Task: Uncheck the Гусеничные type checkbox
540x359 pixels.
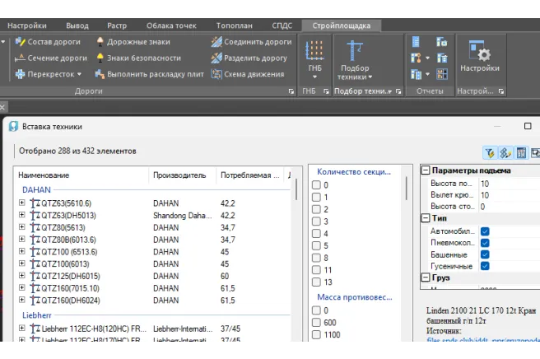Action: 485,266
